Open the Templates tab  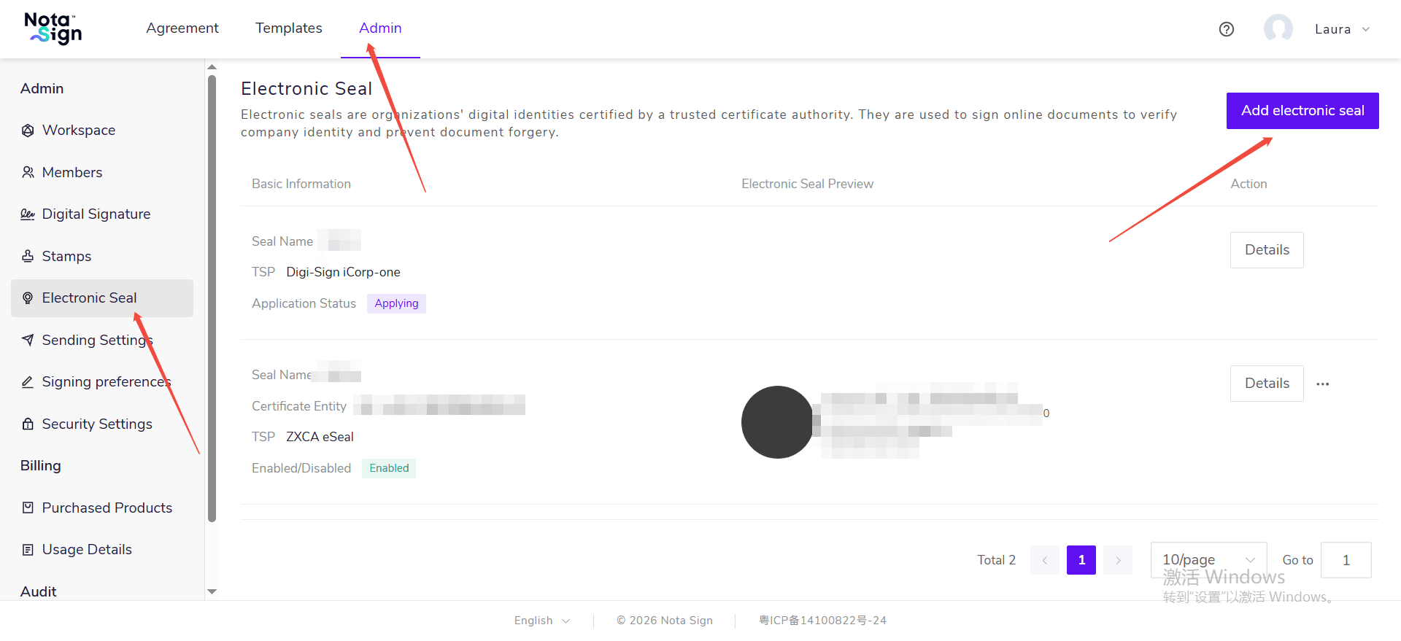pyautogui.click(x=289, y=28)
